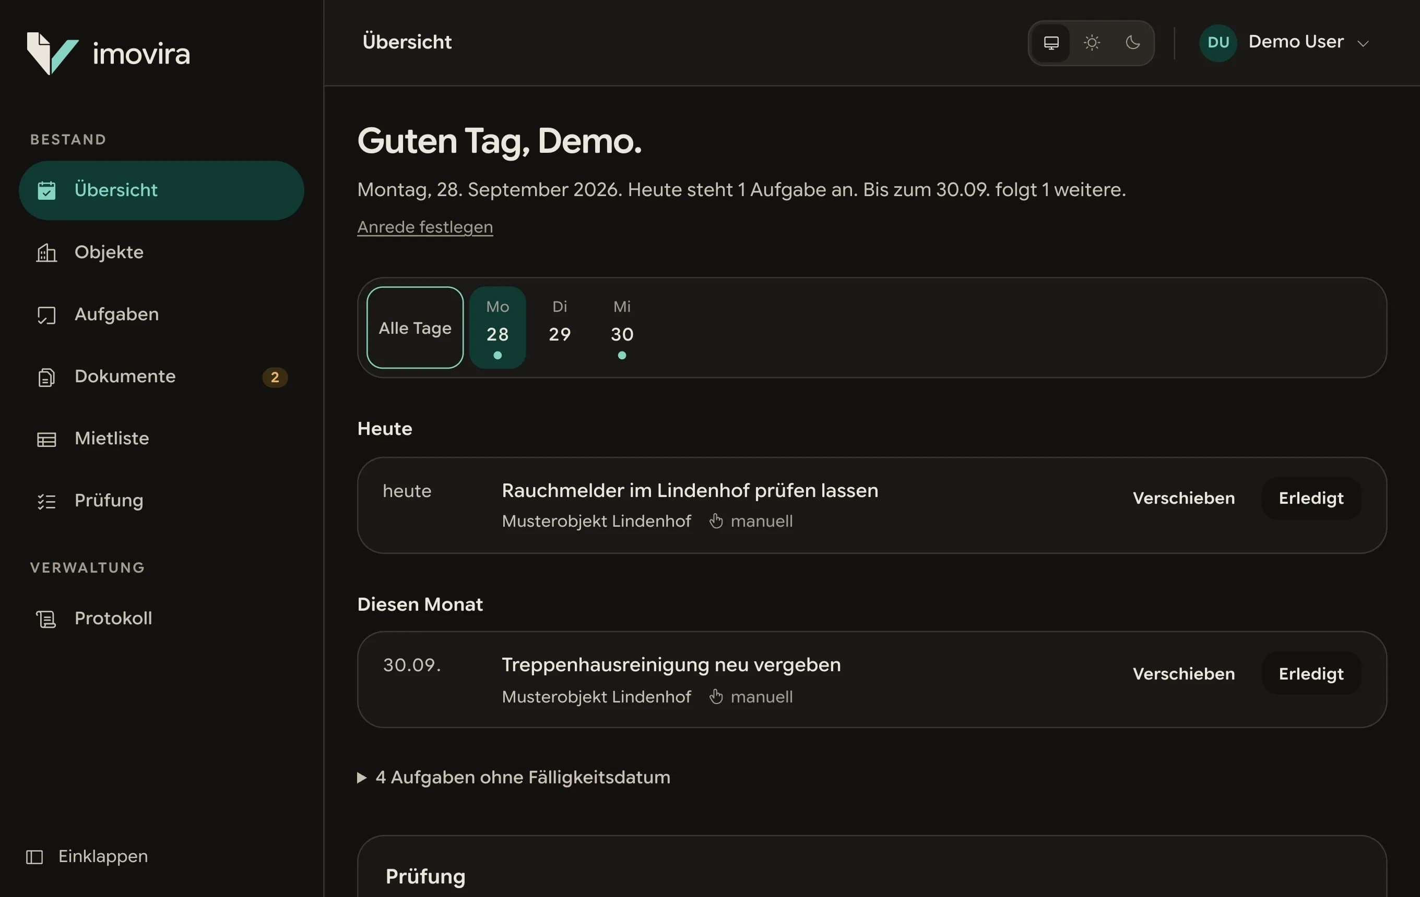The height and width of the screenshot is (897, 1420).
Task: Enable dark theme with moon icon
Action: 1132,43
